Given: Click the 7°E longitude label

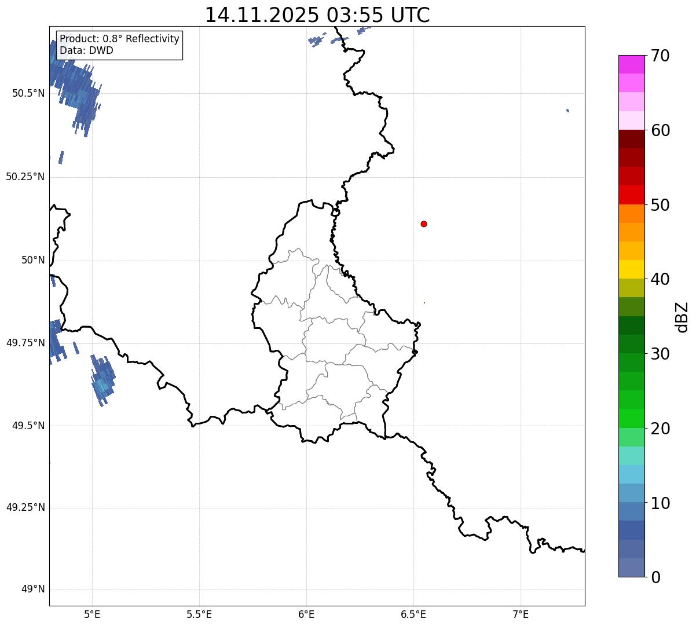Looking at the screenshot, I should pos(521,614).
